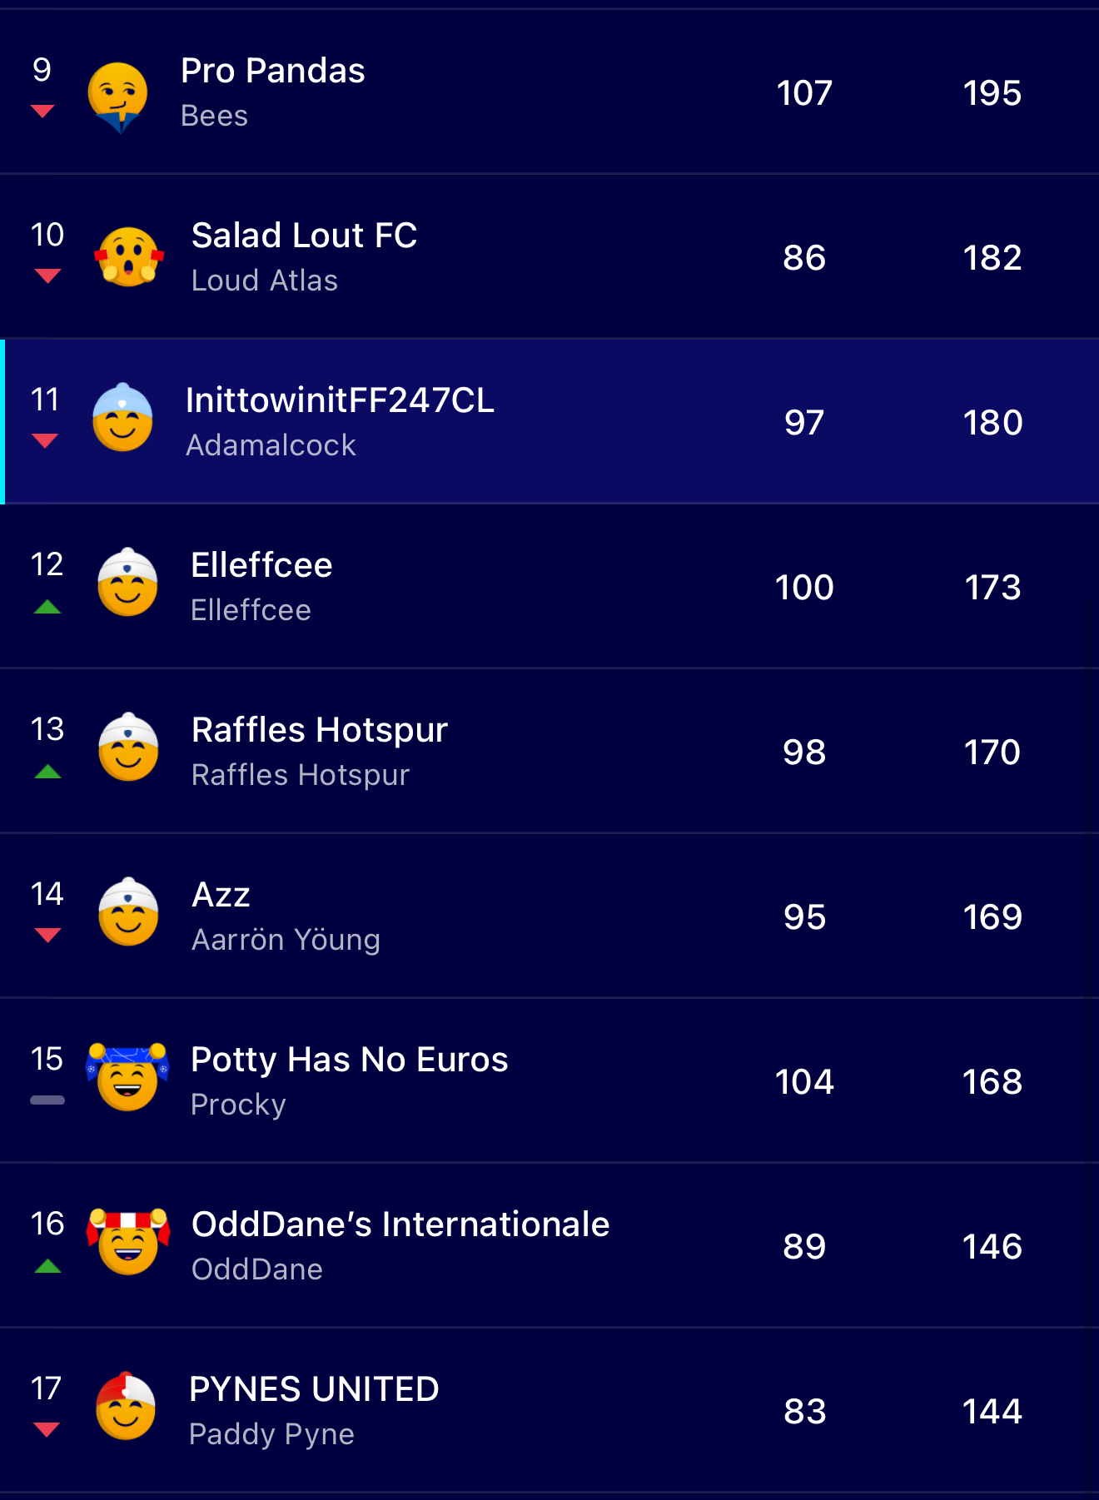1099x1500 pixels.
Task: Tap the Raffles Hotspur avatar
Action: [x=128, y=748]
